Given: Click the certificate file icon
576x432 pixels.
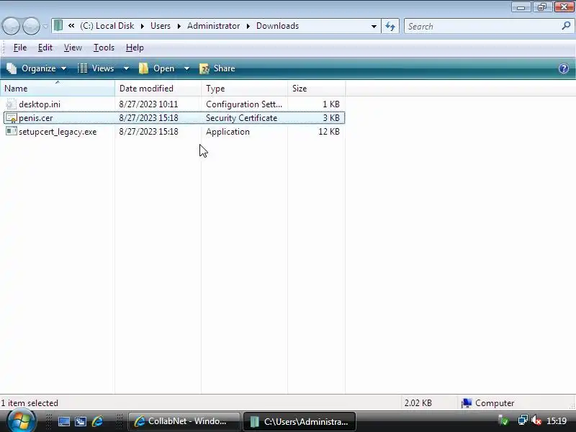Looking at the screenshot, I should [x=12, y=118].
